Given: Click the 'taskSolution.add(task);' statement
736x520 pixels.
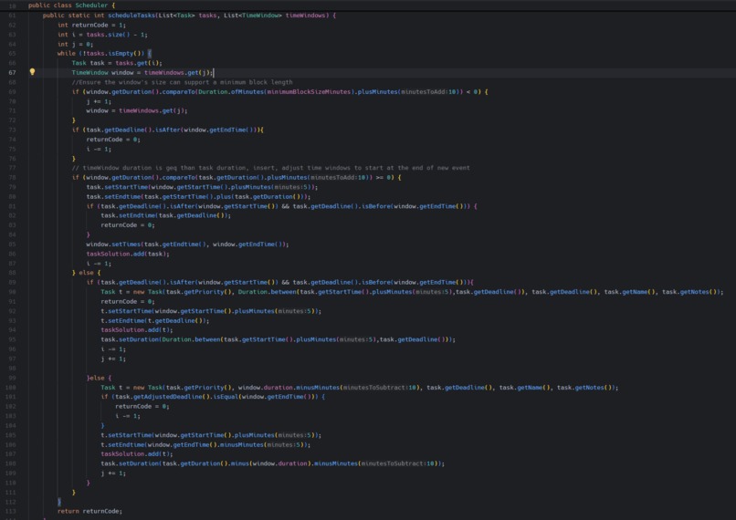Looking at the screenshot, I should click(128, 254).
